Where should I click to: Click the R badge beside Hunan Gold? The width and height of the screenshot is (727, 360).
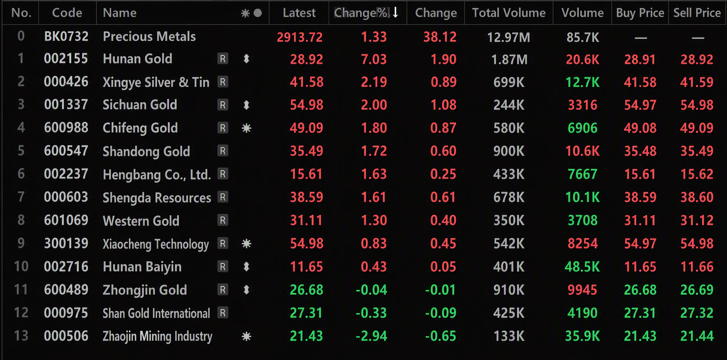click(222, 59)
